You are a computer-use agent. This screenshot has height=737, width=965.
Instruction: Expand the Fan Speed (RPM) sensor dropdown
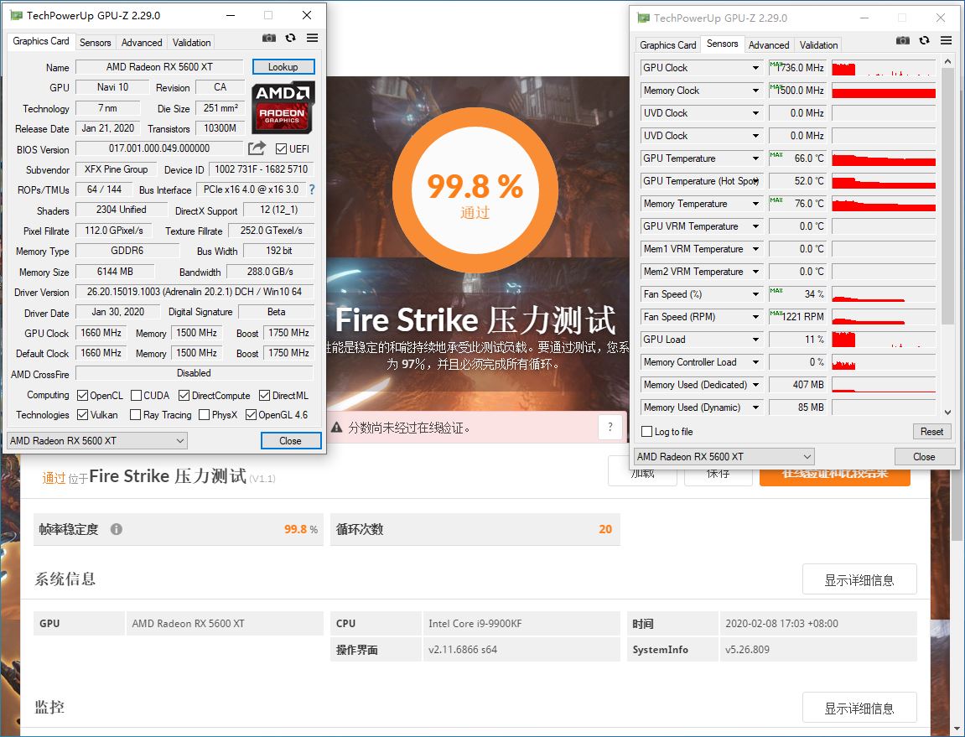click(x=757, y=317)
